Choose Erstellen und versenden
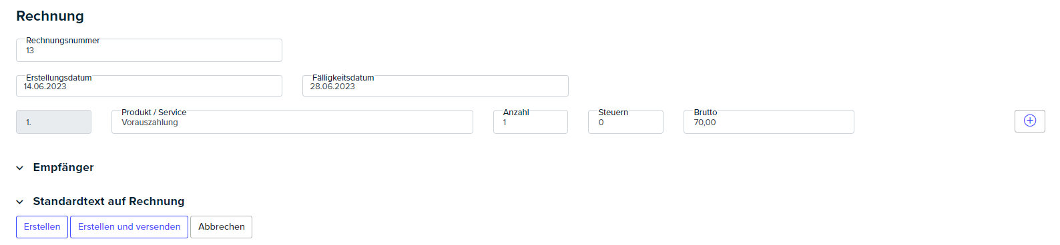The width and height of the screenshot is (1060, 245). tap(129, 227)
